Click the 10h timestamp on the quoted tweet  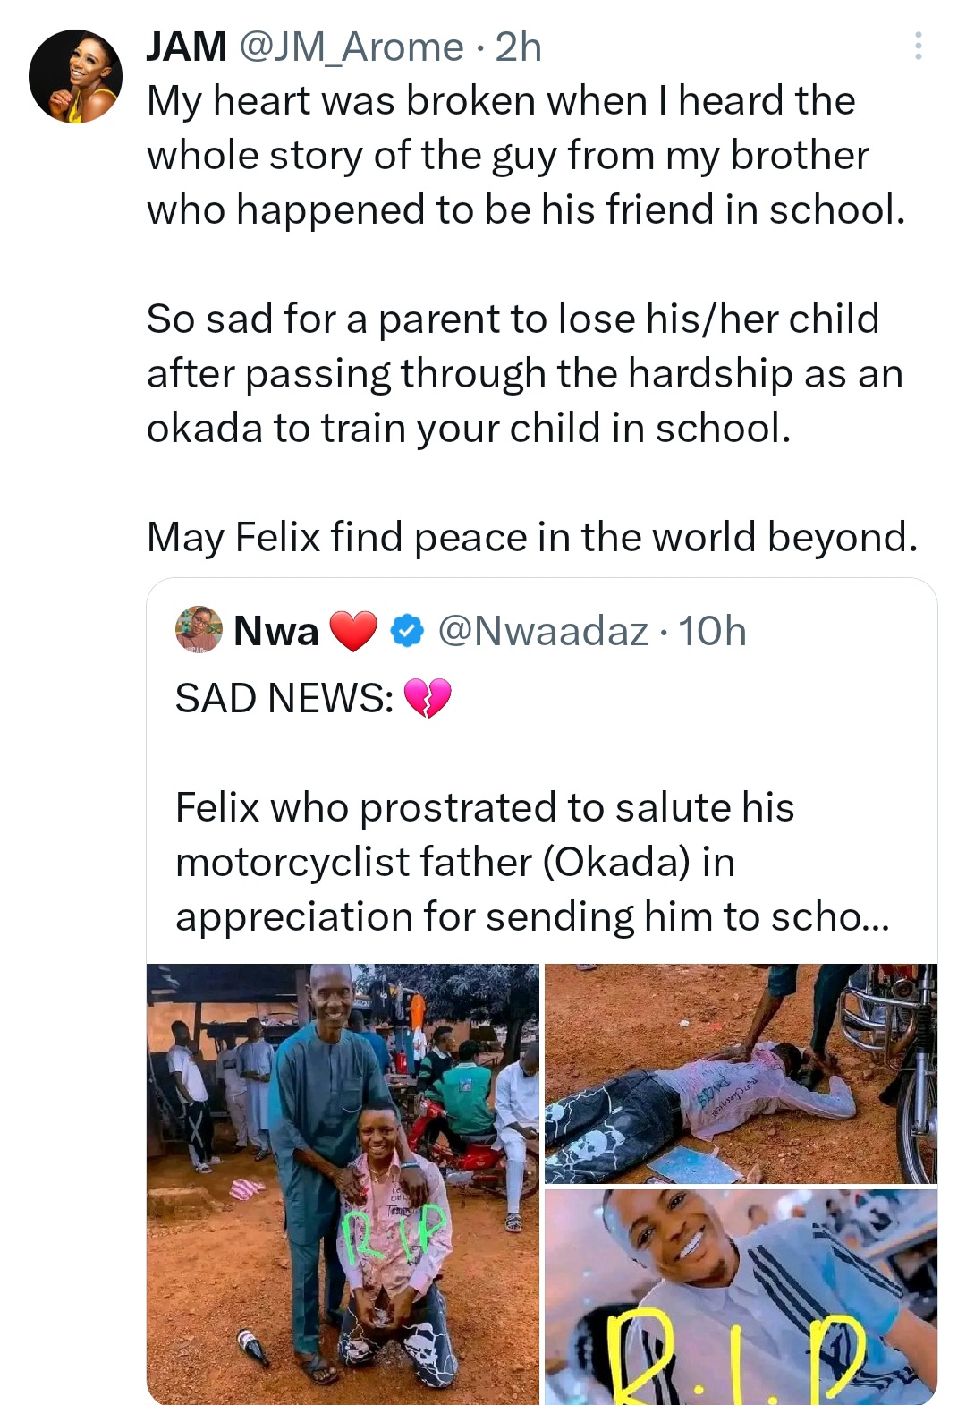pos(712,631)
